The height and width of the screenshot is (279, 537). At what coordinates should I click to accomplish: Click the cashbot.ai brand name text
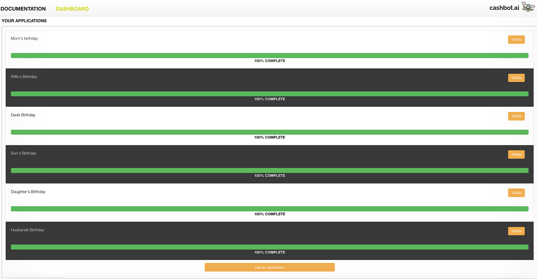504,8
